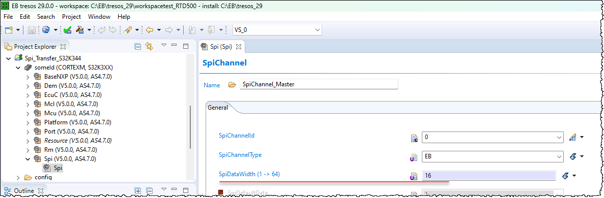This screenshot has width=604, height=198.
Task: Click the Forward navigation arrow
Action: [169, 30]
